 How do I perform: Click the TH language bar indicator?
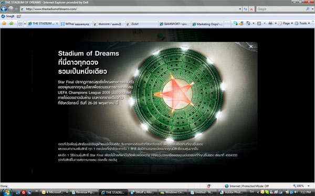[x=251, y=192]
